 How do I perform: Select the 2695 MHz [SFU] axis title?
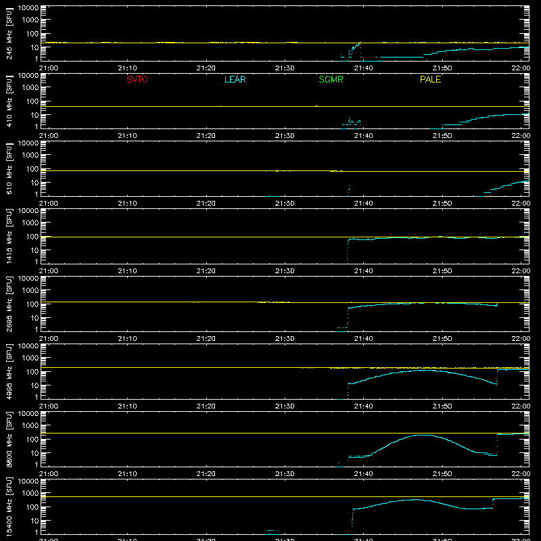9,304
